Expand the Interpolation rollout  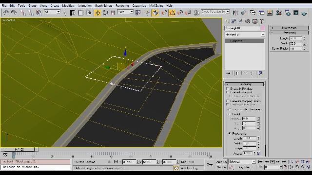[289, 28]
